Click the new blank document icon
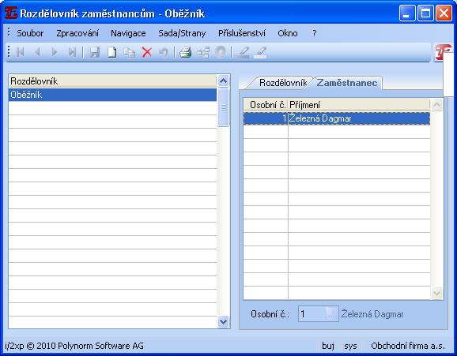This screenshot has height=356, width=457. pyautogui.click(x=112, y=52)
